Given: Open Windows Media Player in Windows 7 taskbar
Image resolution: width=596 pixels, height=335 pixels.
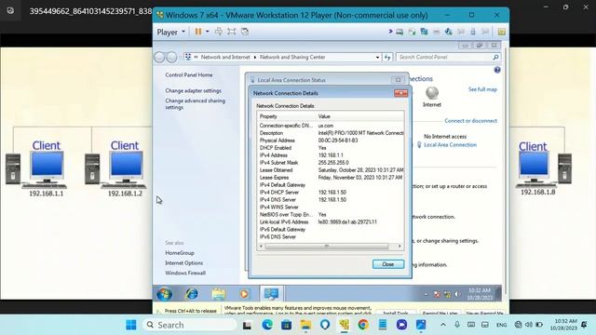Looking at the screenshot, I should [244, 294].
